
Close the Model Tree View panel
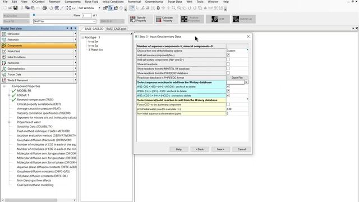(x=75, y=29)
